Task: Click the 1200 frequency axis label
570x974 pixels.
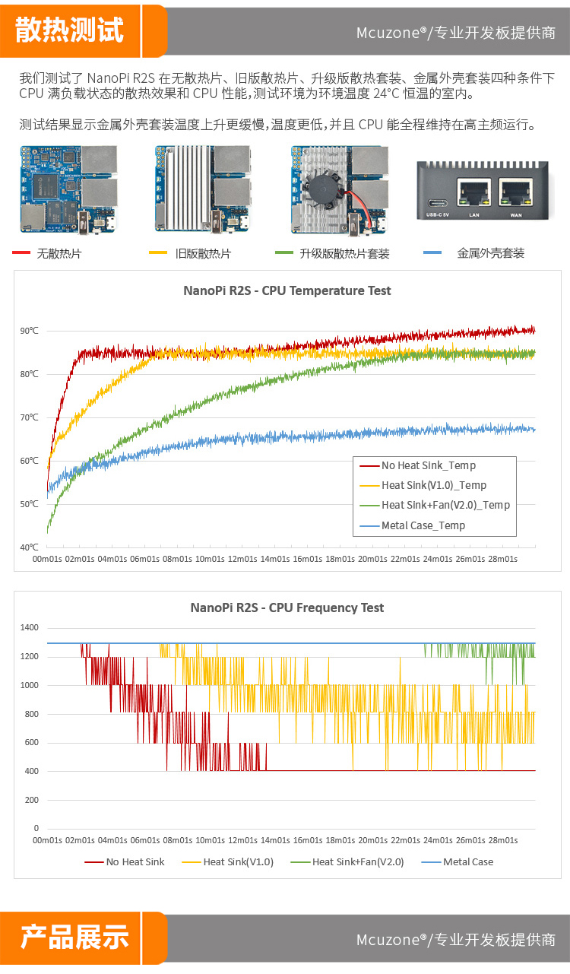Action: (30, 656)
